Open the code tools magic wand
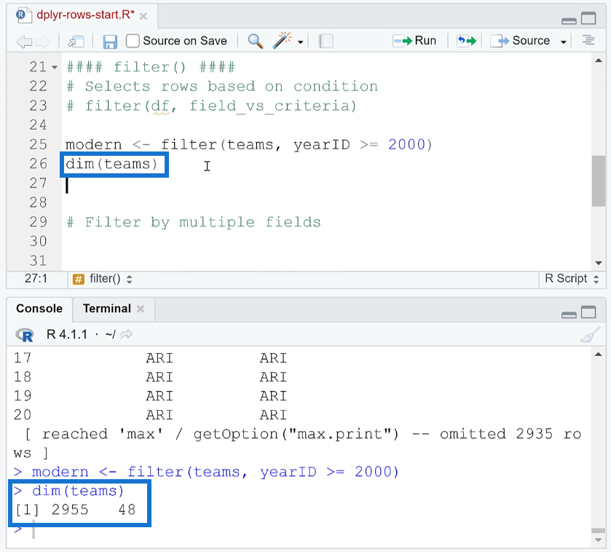Image resolution: width=611 pixels, height=552 pixels. click(x=282, y=41)
